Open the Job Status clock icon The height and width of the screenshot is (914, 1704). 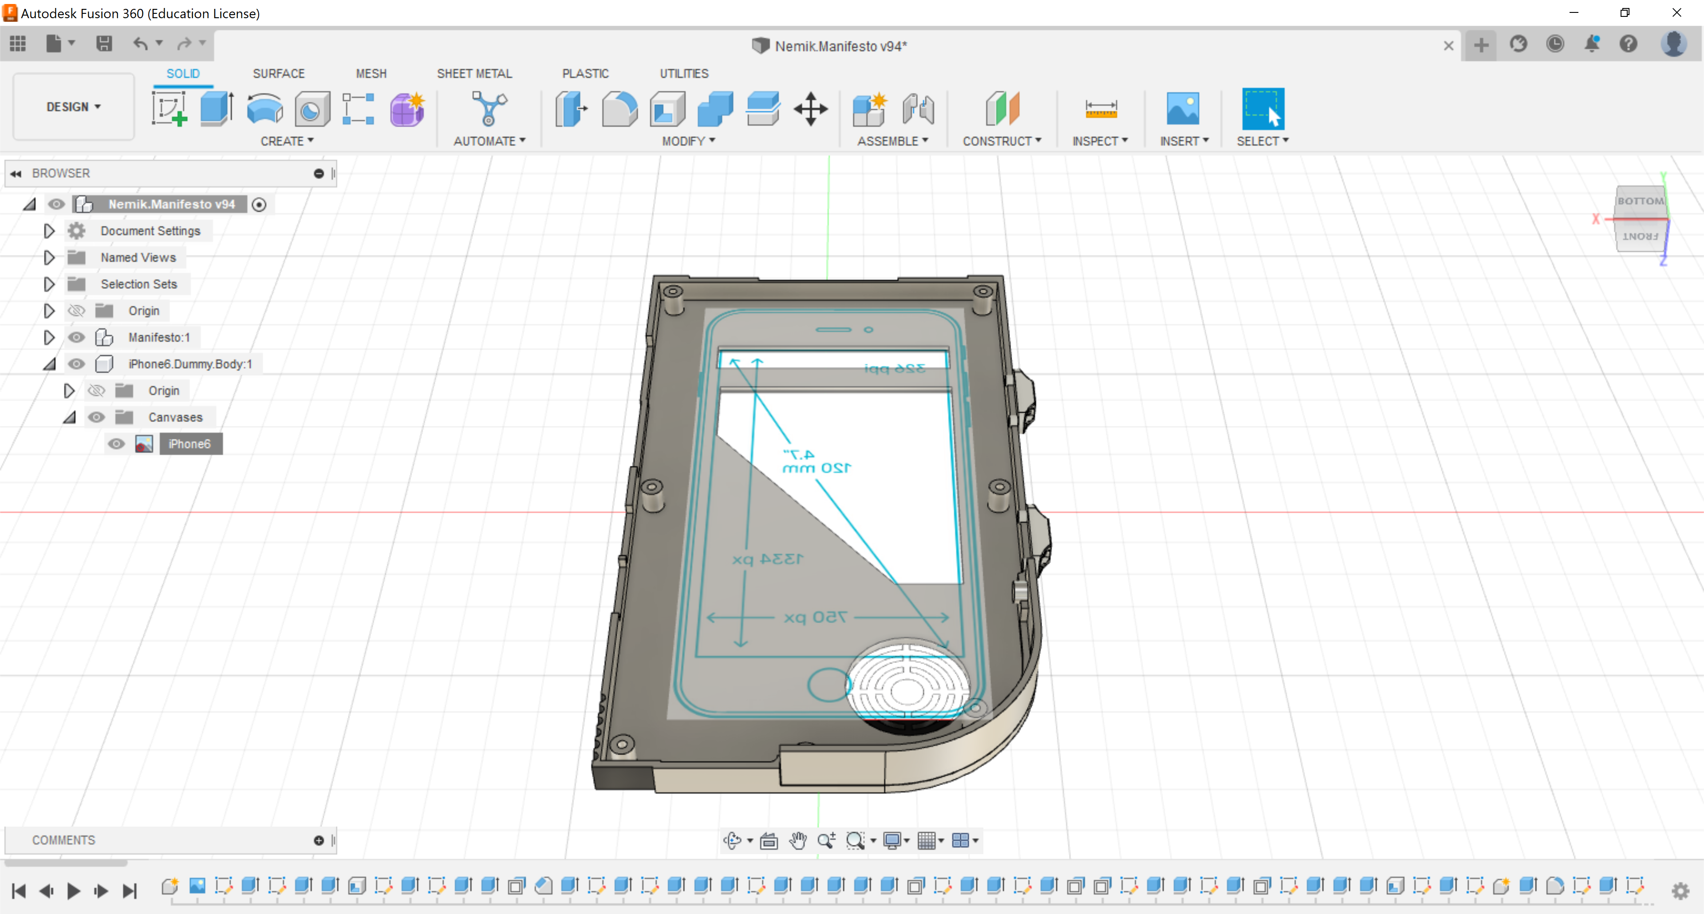click(x=1555, y=44)
